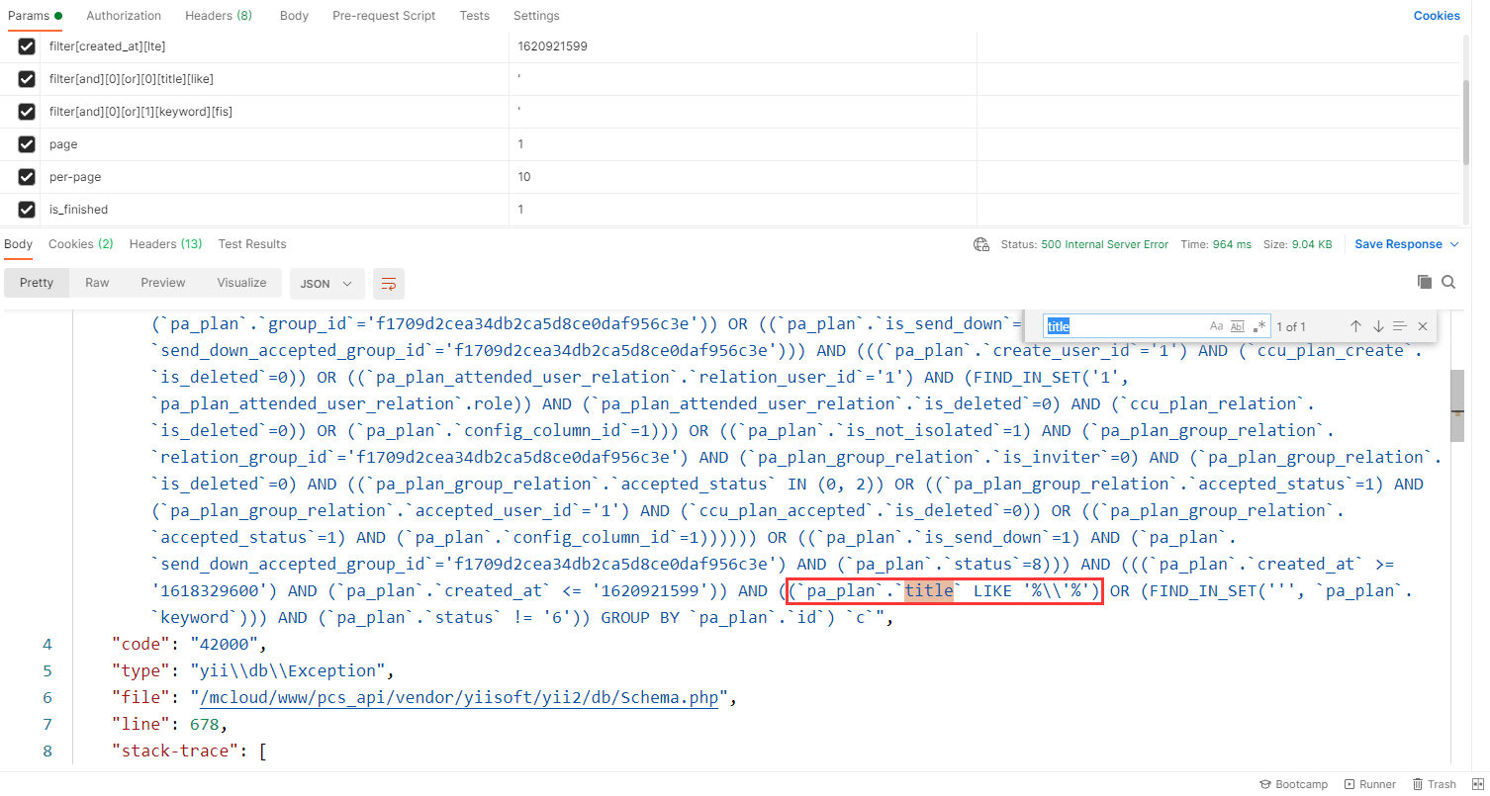Select the response Body tab
Screen dimensions: 1490x796
(x=18, y=244)
